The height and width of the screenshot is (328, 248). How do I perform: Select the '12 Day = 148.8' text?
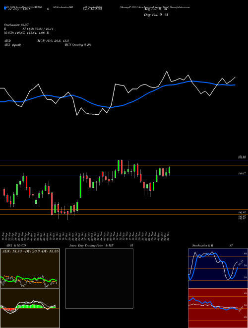[19, 9]
